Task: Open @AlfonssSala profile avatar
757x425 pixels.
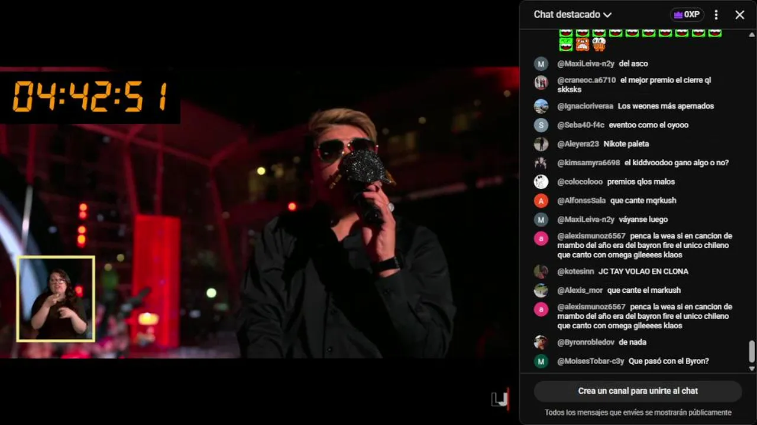Action: pos(541,201)
